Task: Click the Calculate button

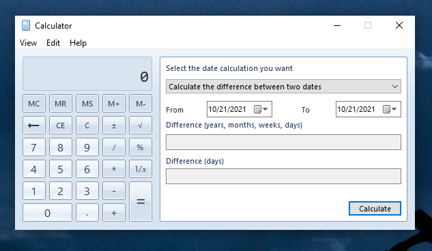Action: pos(375,209)
